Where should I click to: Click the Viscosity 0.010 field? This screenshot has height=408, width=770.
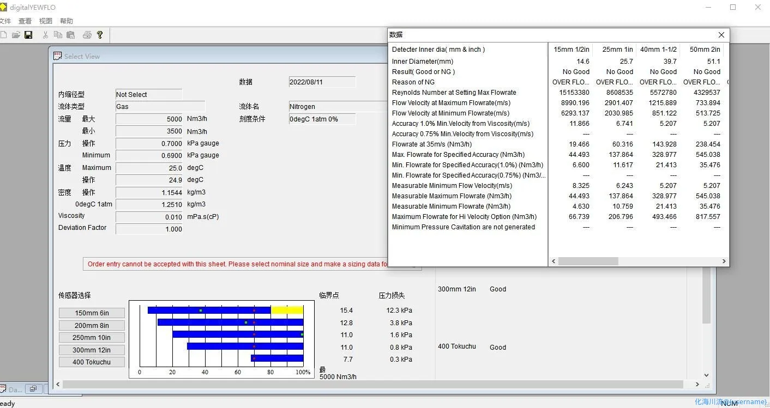point(149,217)
